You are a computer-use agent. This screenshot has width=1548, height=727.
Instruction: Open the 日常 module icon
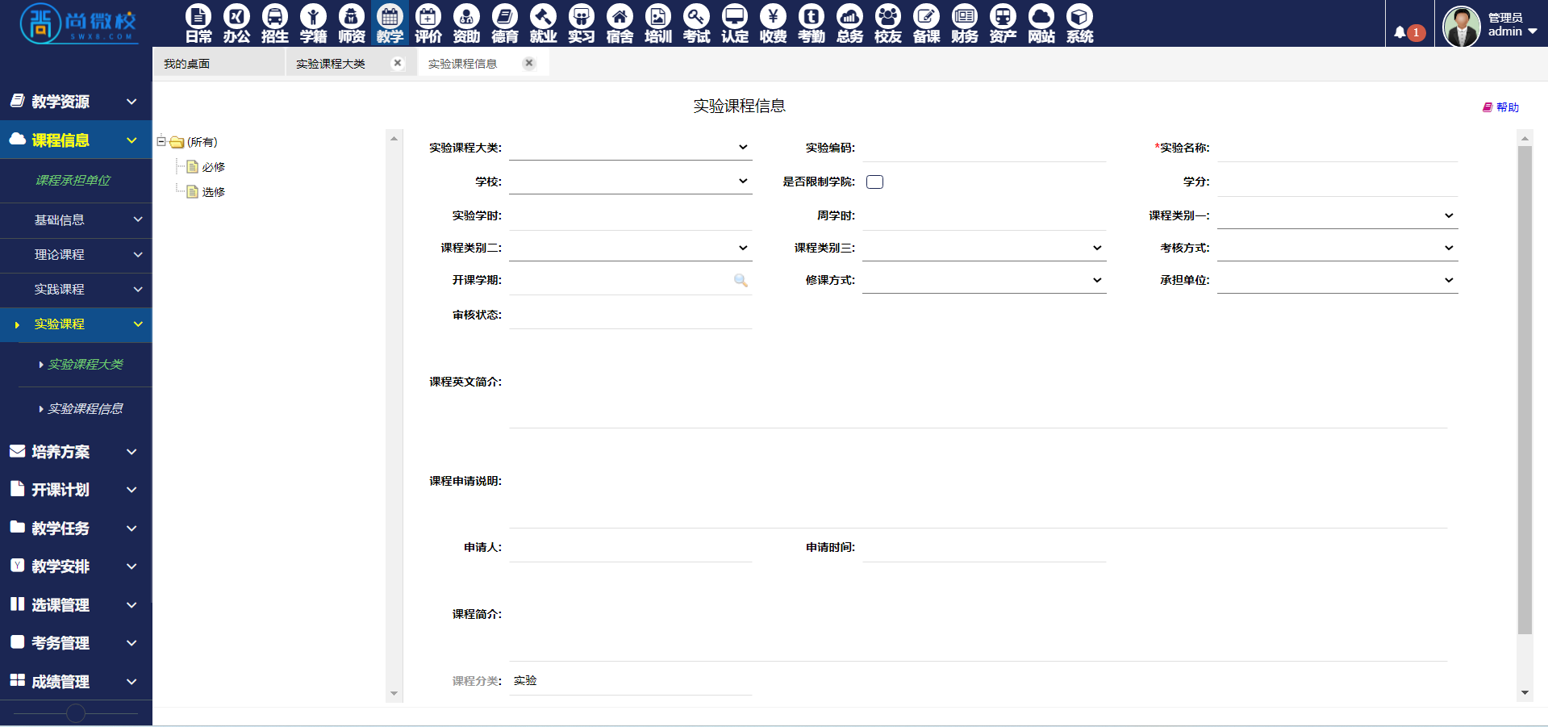click(x=198, y=23)
